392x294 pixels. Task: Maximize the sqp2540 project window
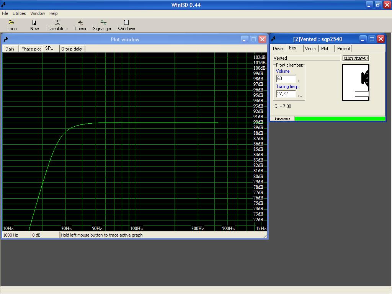[x=372, y=39]
